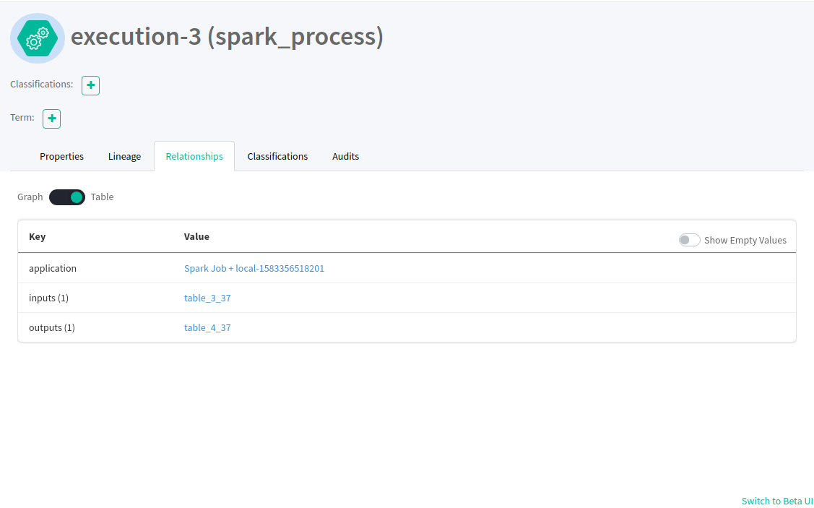This screenshot has width=814, height=508.
Task: Switch to the Lineage tab
Action: [124, 156]
